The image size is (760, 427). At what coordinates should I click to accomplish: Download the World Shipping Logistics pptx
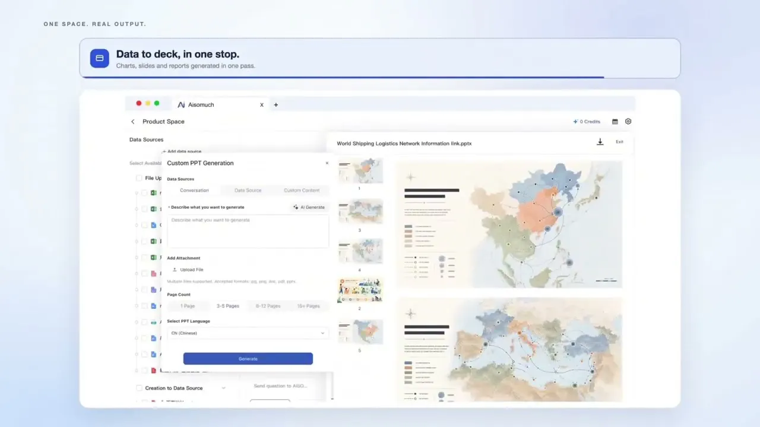(600, 142)
